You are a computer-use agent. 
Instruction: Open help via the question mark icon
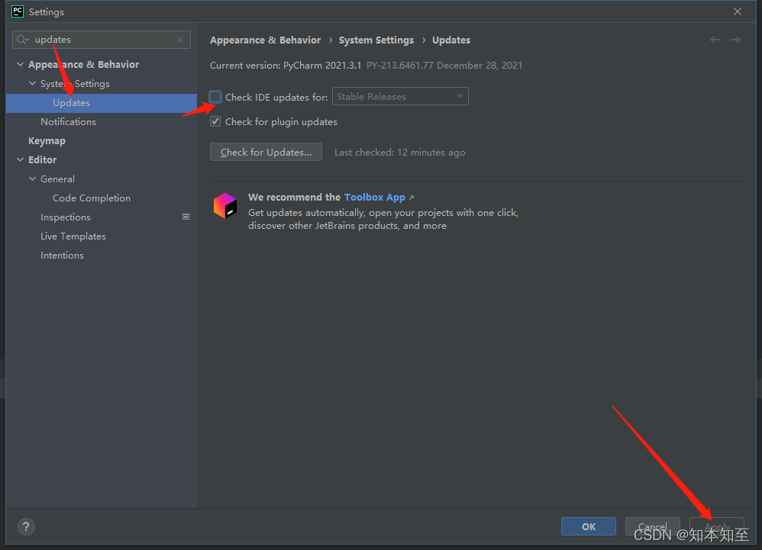(x=26, y=526)
